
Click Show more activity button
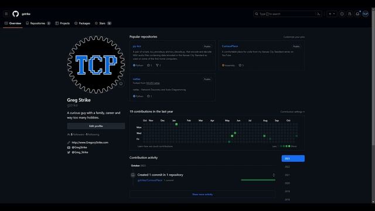click(x=202, y=195)
